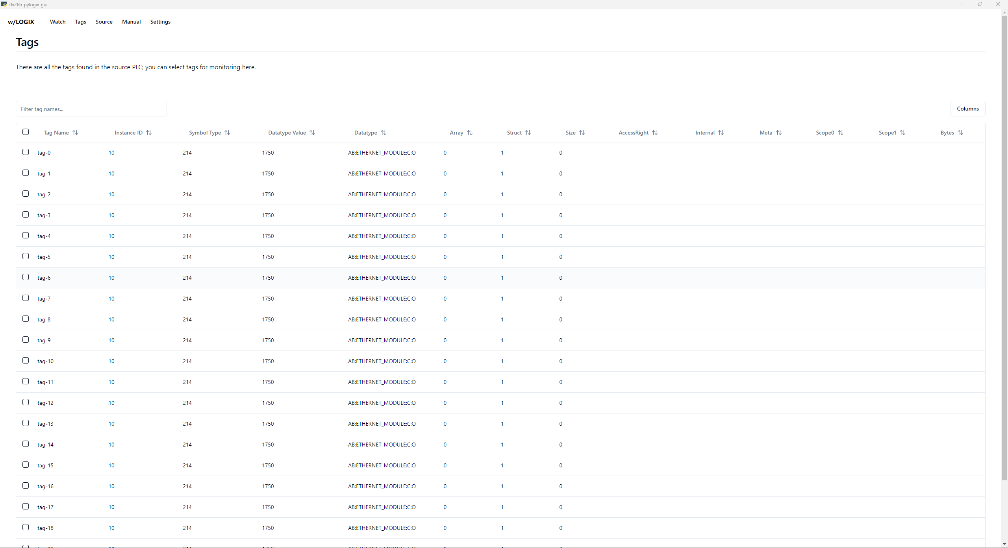Viewport: 1008px width, 548px height.
Task: Go to the Source page
Action: click(104, 22)
